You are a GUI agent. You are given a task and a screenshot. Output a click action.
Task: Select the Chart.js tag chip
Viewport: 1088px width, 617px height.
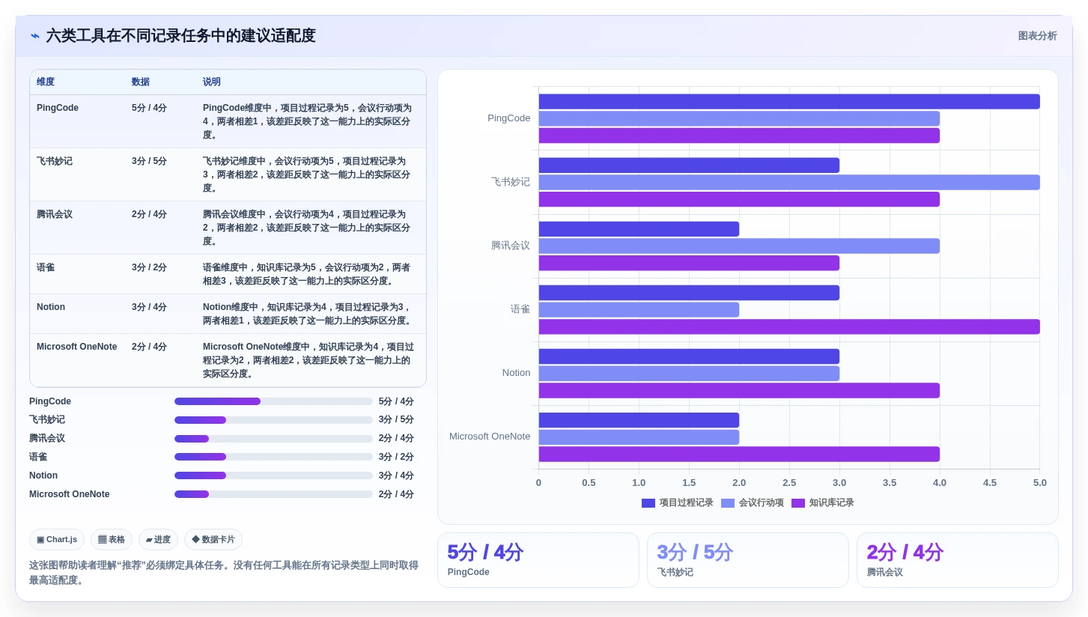click(x=57, y=540)
